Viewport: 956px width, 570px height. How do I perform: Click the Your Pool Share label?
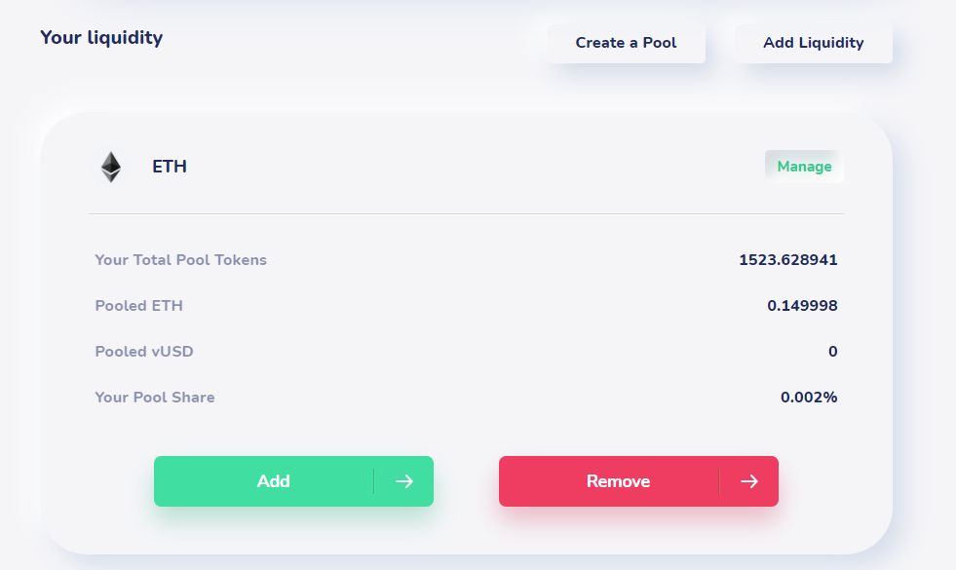155,397
